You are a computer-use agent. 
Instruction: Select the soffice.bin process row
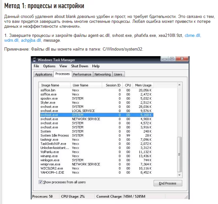pyautogui.click(x=96, y=90)
